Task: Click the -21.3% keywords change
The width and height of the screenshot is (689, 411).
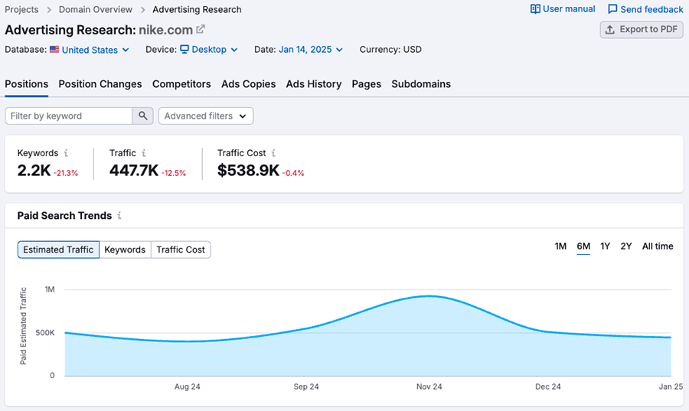Action: click(x=66, y=173)
